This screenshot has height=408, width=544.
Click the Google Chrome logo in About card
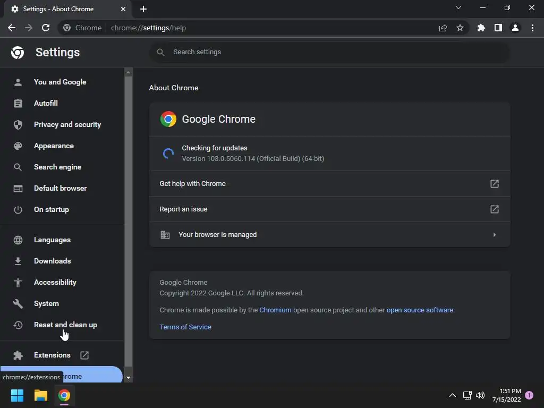pos(168,119)
